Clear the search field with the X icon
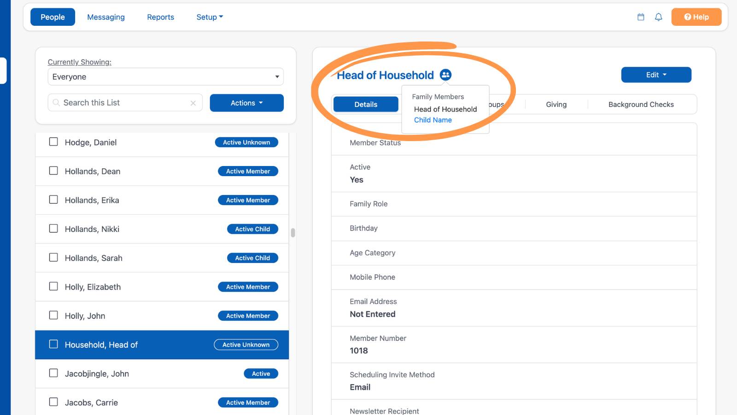 click(193, 103)
